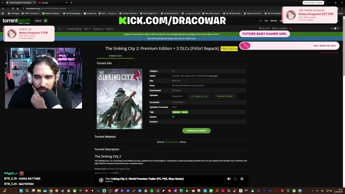Open the browser home page icon
This screenshot has height=194, width=345.
[x=18, y=8]
